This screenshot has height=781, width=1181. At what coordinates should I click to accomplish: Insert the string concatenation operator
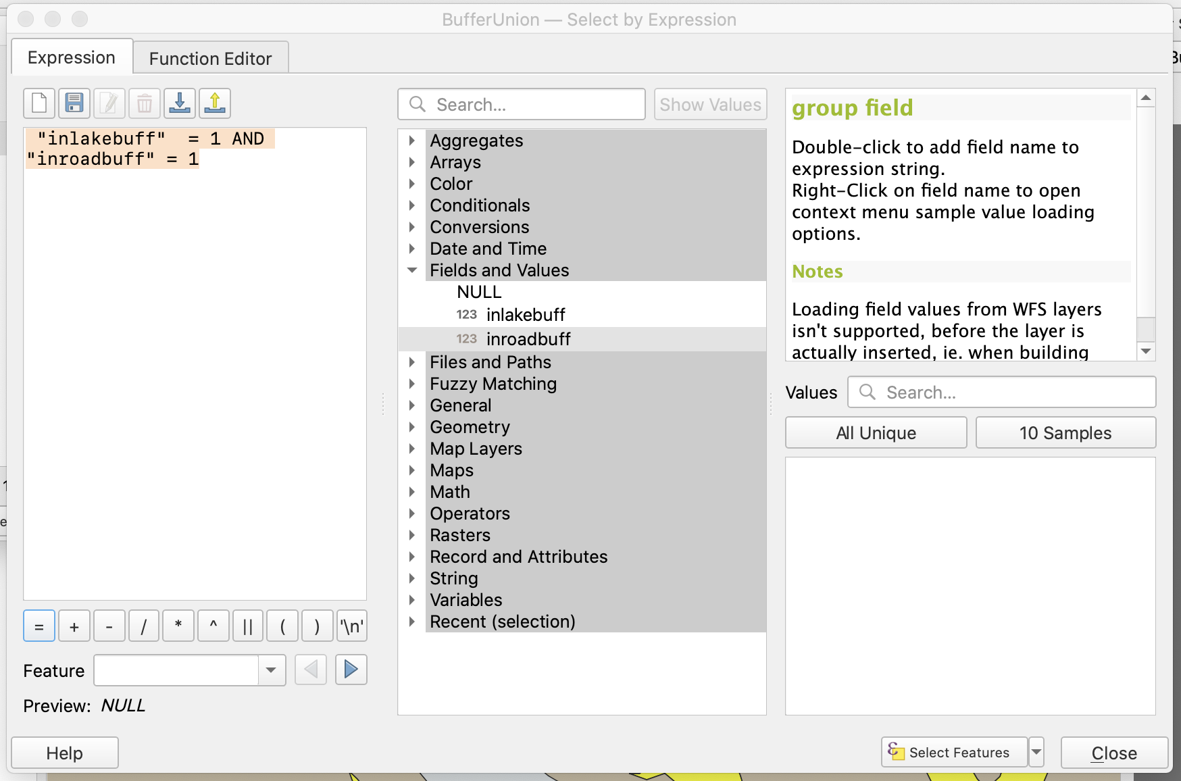point(248,626)
